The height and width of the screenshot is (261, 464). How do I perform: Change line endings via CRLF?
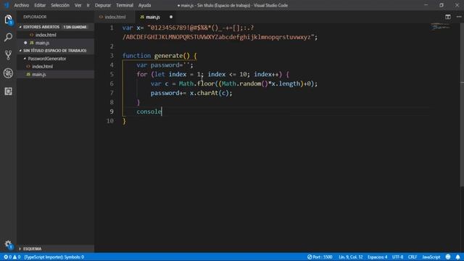click(413, 257)
